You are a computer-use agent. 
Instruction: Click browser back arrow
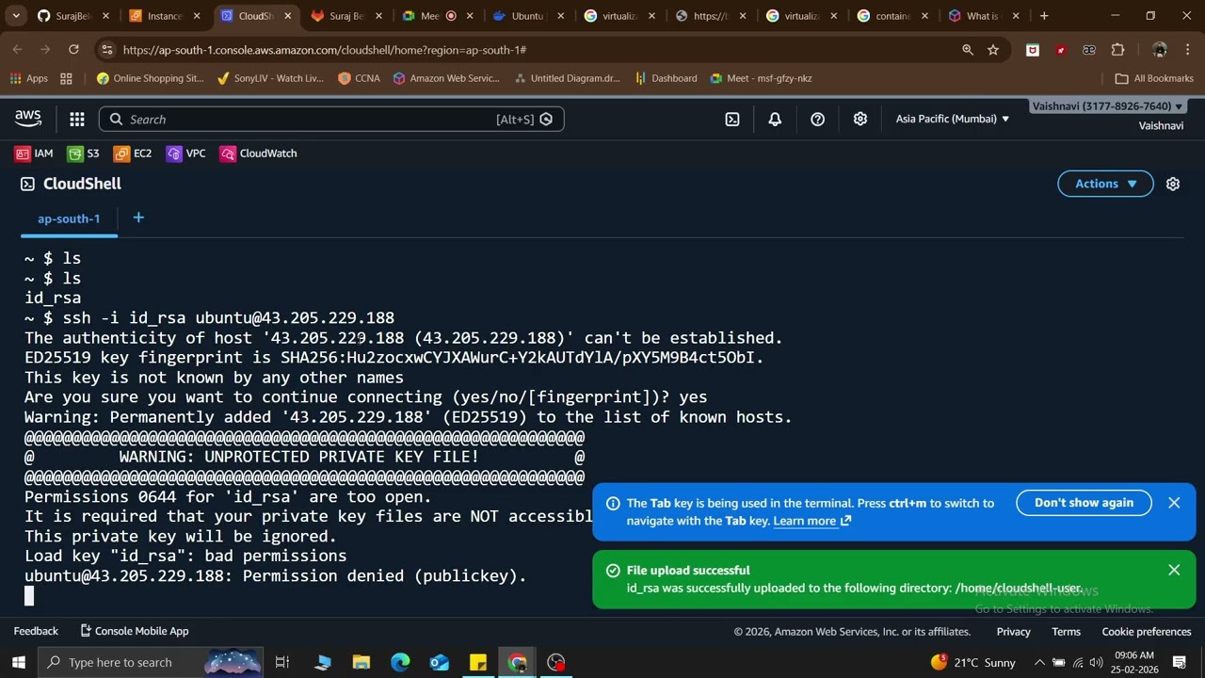tap(18, 50)
